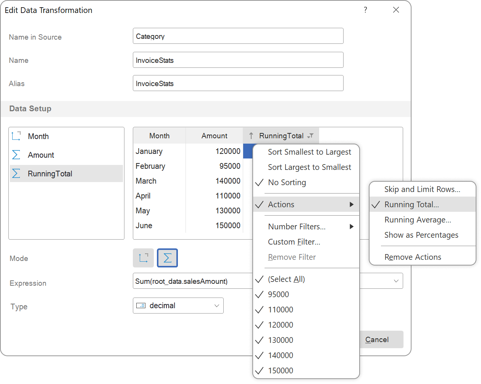Uncheck the 130000 filter value
Screen dimensions: 481x384
click(x=260, y=340)
